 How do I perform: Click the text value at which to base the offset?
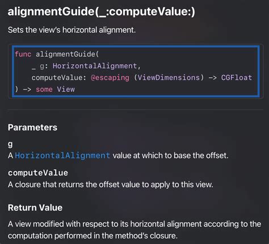pyautogui.click(x=171, y=155)
